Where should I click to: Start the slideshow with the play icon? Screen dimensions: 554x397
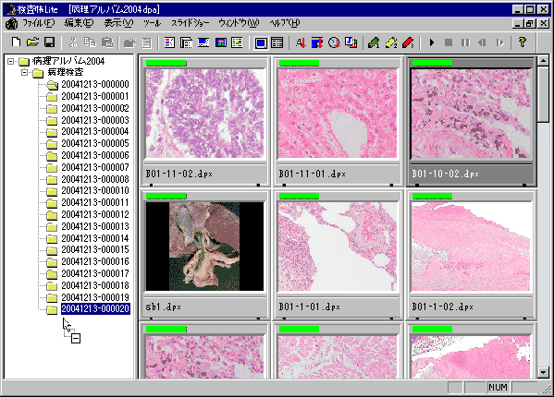point(431,43)
